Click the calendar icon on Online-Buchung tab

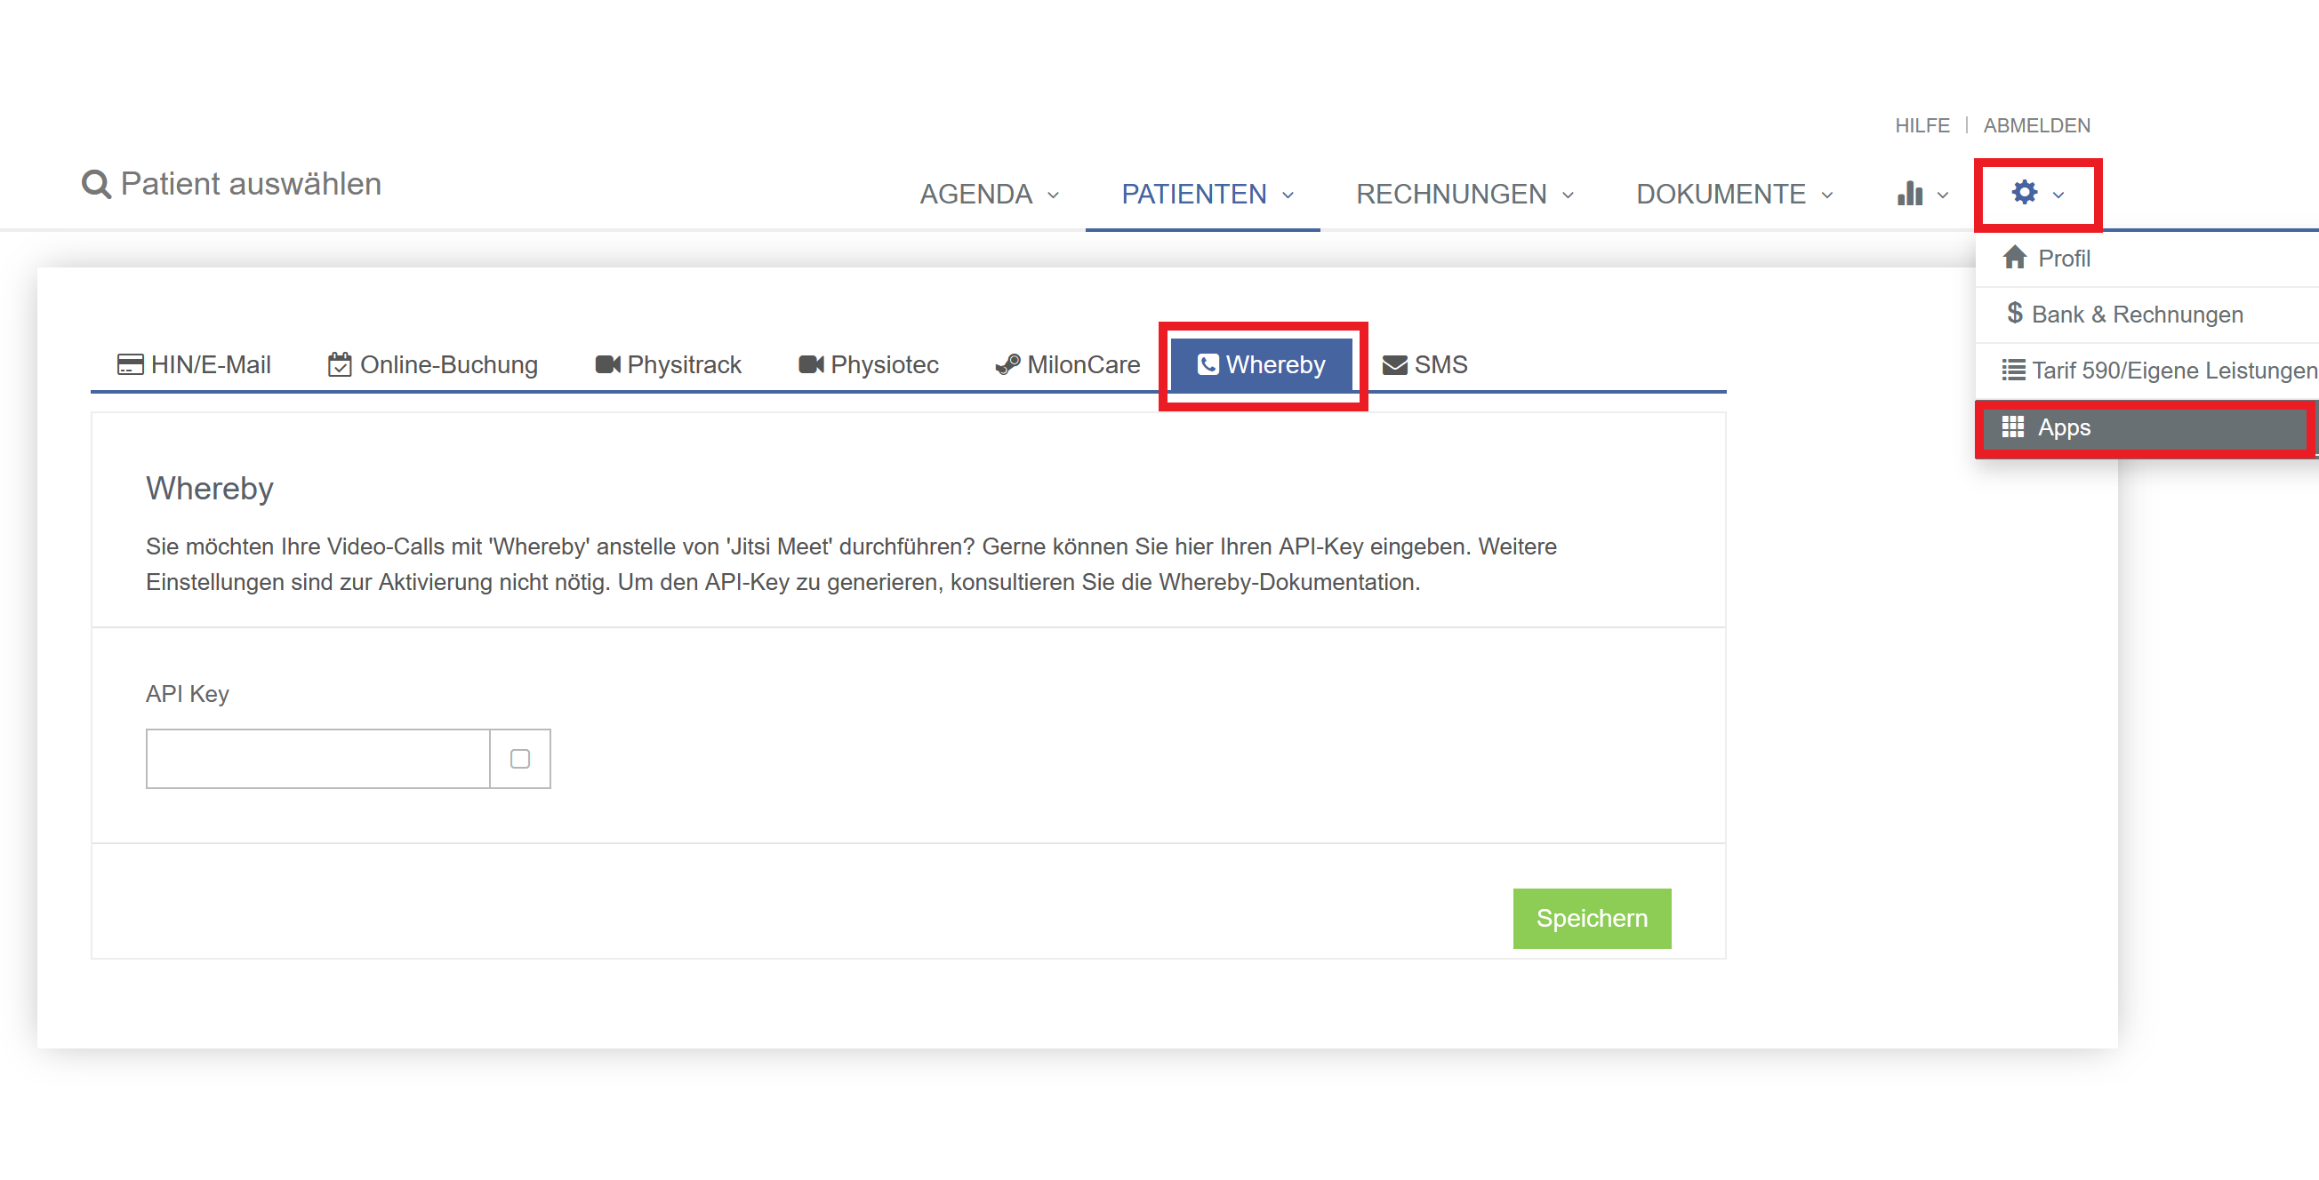coord(340,364)
